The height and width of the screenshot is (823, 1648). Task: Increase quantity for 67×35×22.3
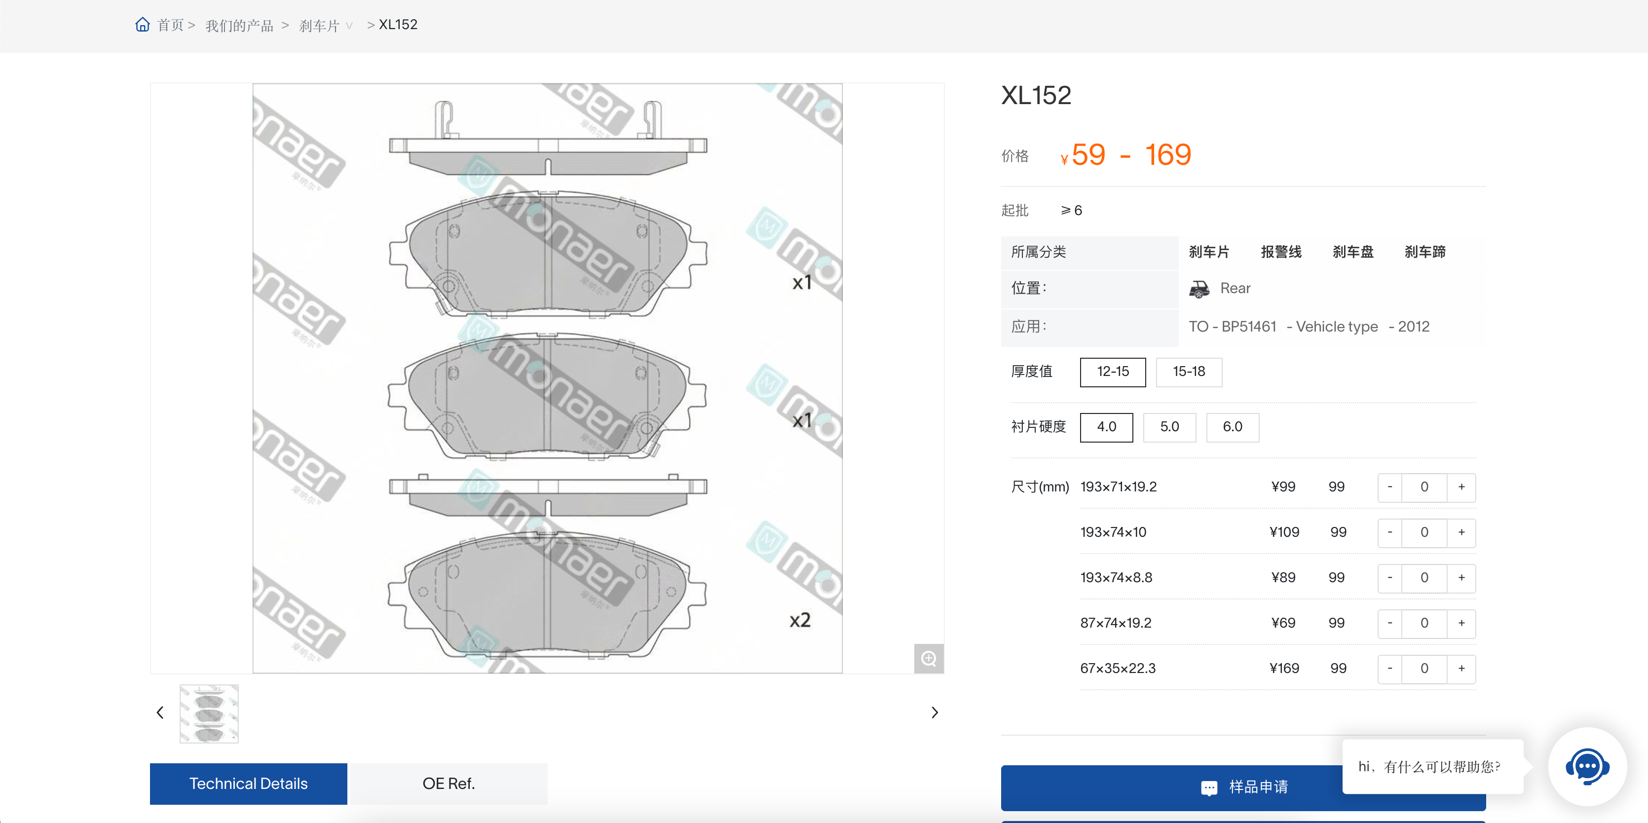tap(1461, 669)
